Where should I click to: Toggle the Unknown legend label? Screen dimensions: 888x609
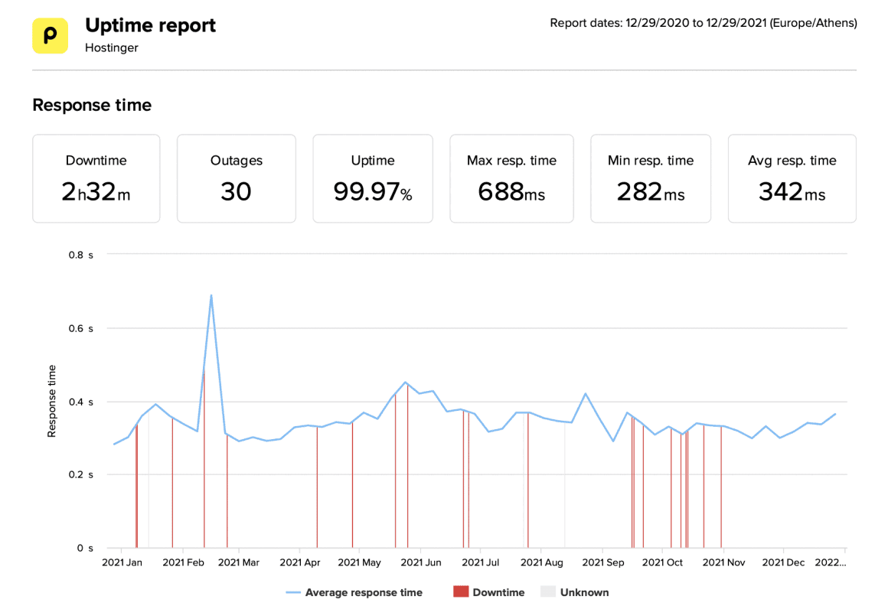click(x=584, y=592)
